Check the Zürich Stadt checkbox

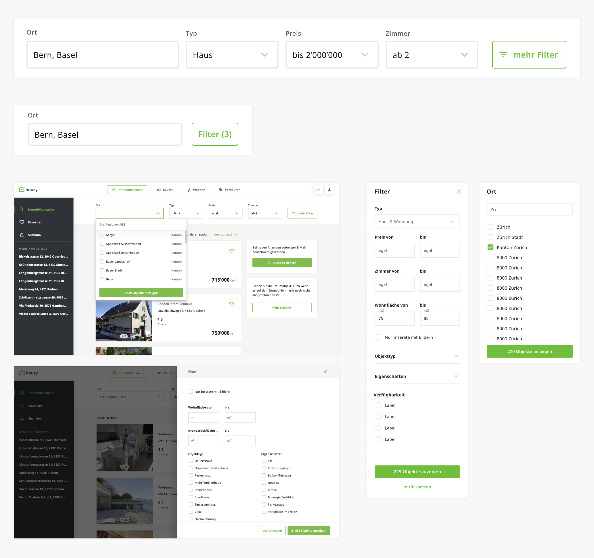(490, 237)
